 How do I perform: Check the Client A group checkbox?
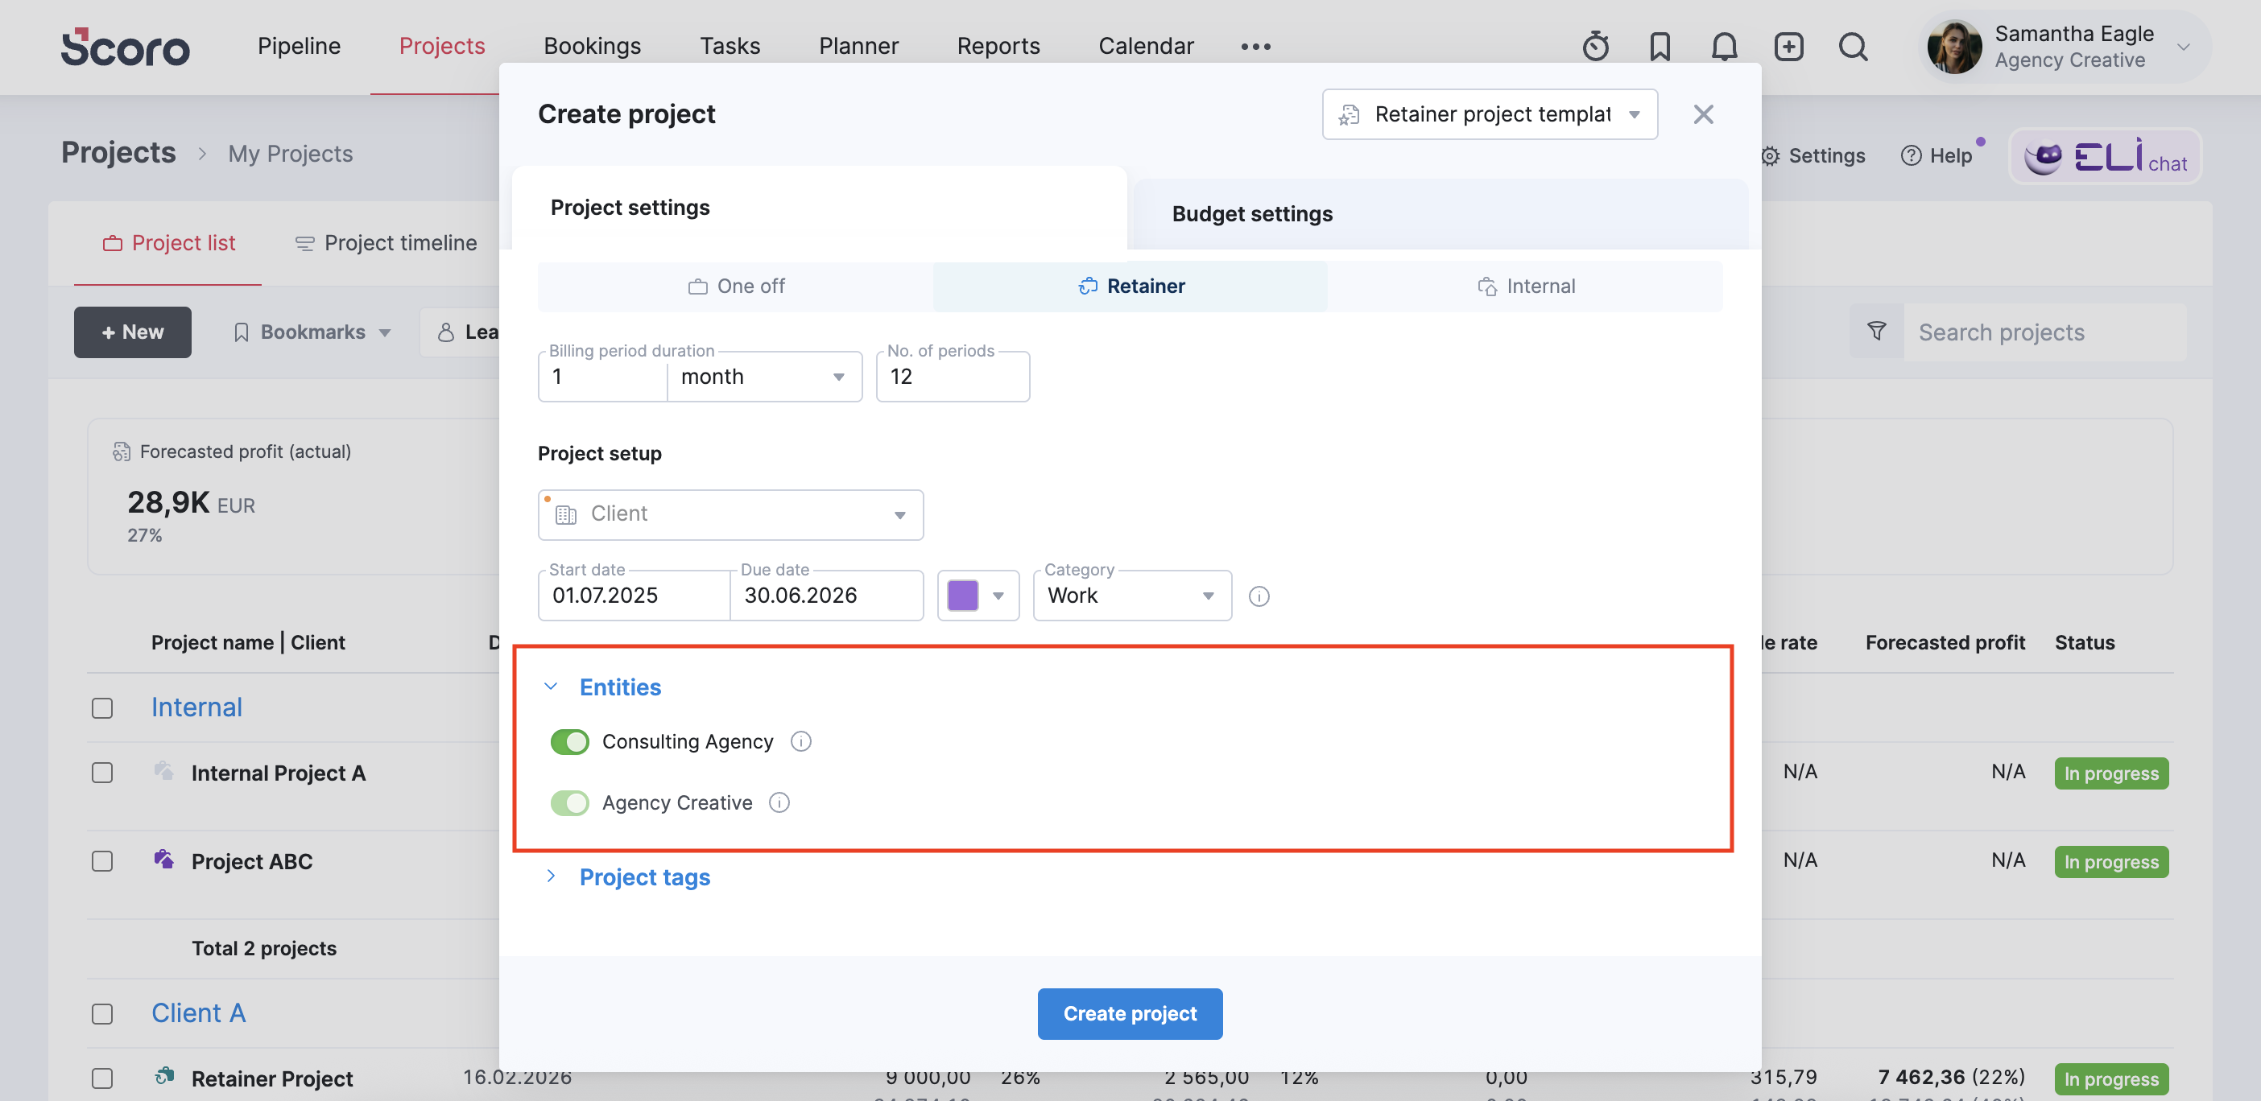pos(101,1013)
